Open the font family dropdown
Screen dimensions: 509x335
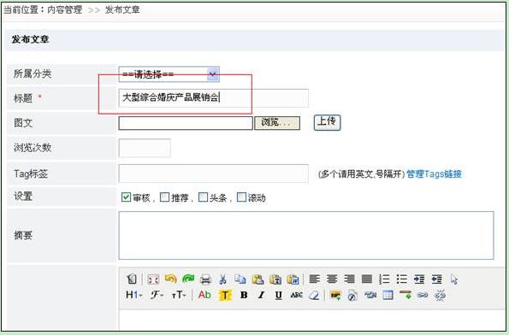pos(157,295)
